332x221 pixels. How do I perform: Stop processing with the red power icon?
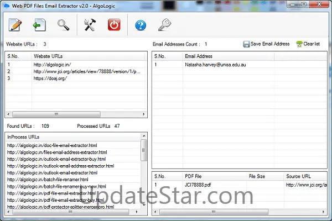pos(114,25)
